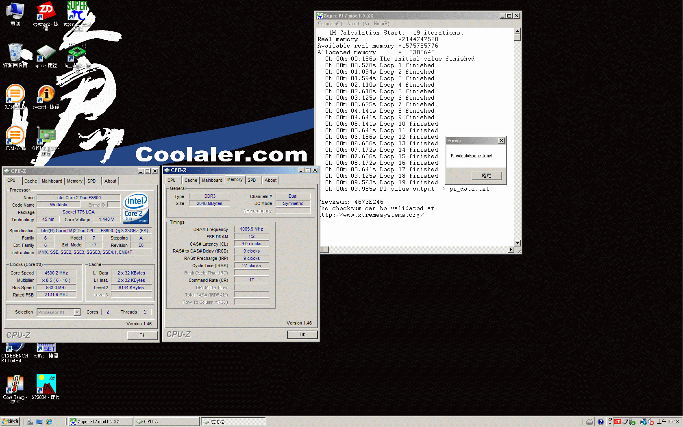Click the muted volume tray icon
The width and height of the screenshot is (683, 427).
click(650, 422)
